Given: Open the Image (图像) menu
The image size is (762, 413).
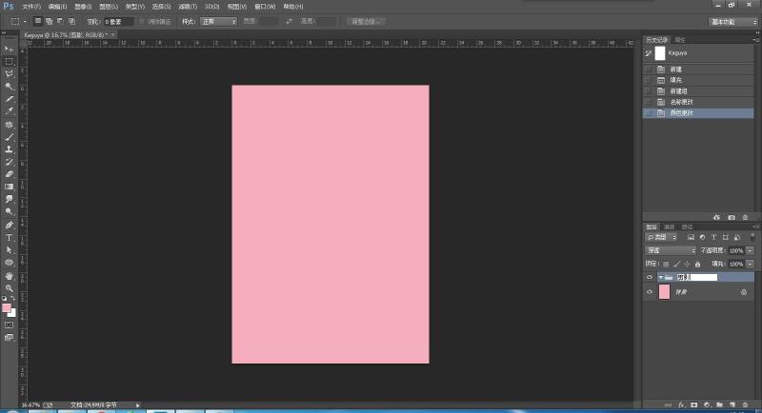Looking at the screenshot, I should (x=83, y=7).
